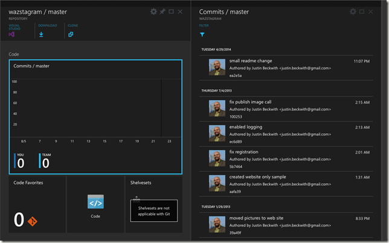Screen dimensions: 389x243
Task: Select commit hash 5b7464
Action: coord(236,166)
